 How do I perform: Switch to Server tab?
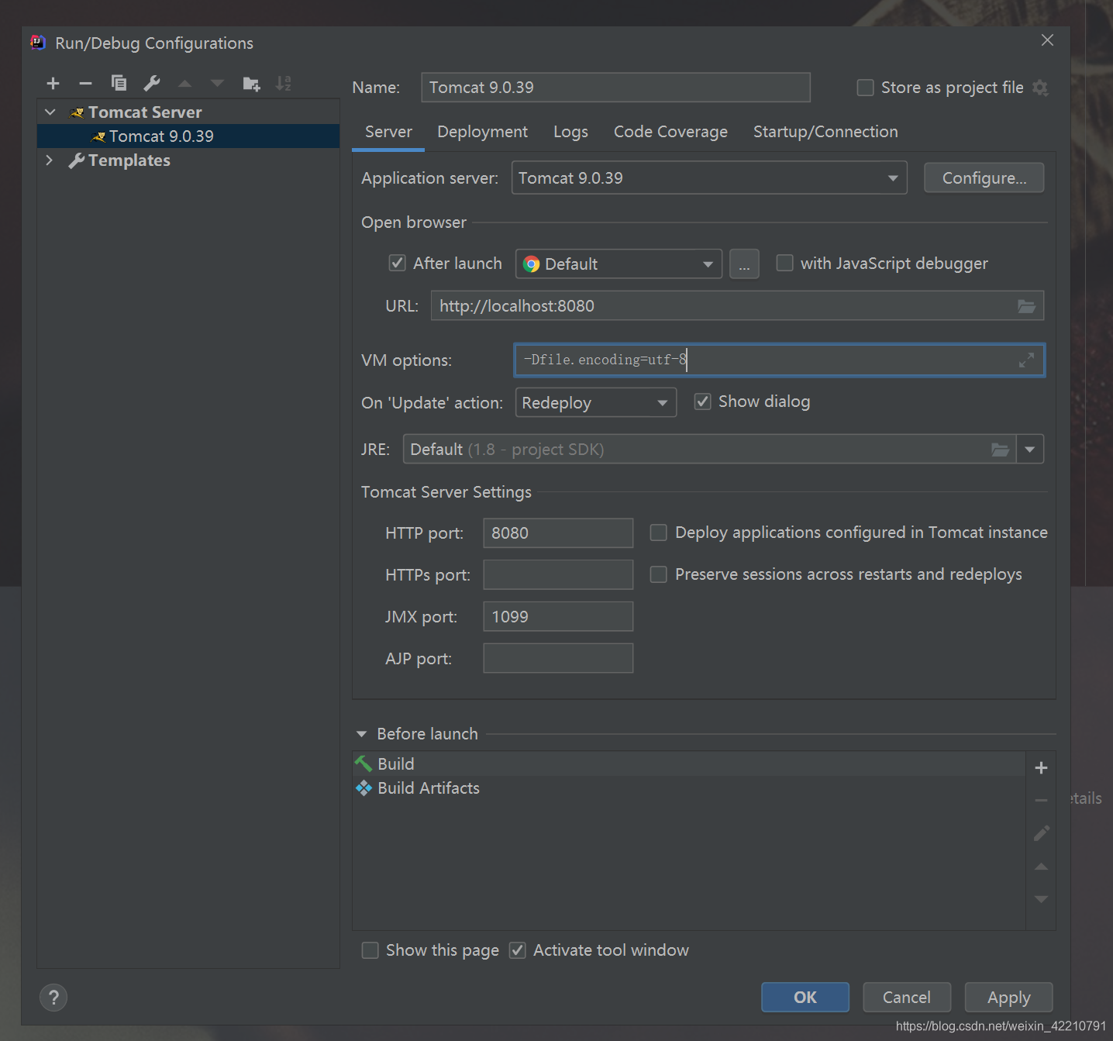point(388,132)
